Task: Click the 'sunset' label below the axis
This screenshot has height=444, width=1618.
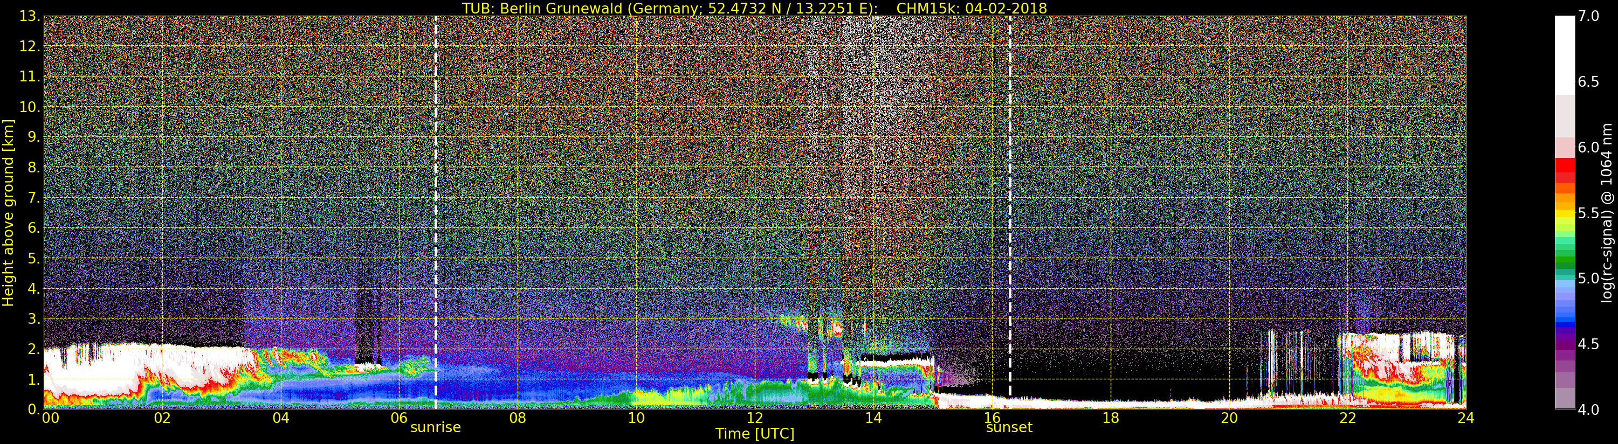Action: pyautogui.click(x=1009, y=427)
